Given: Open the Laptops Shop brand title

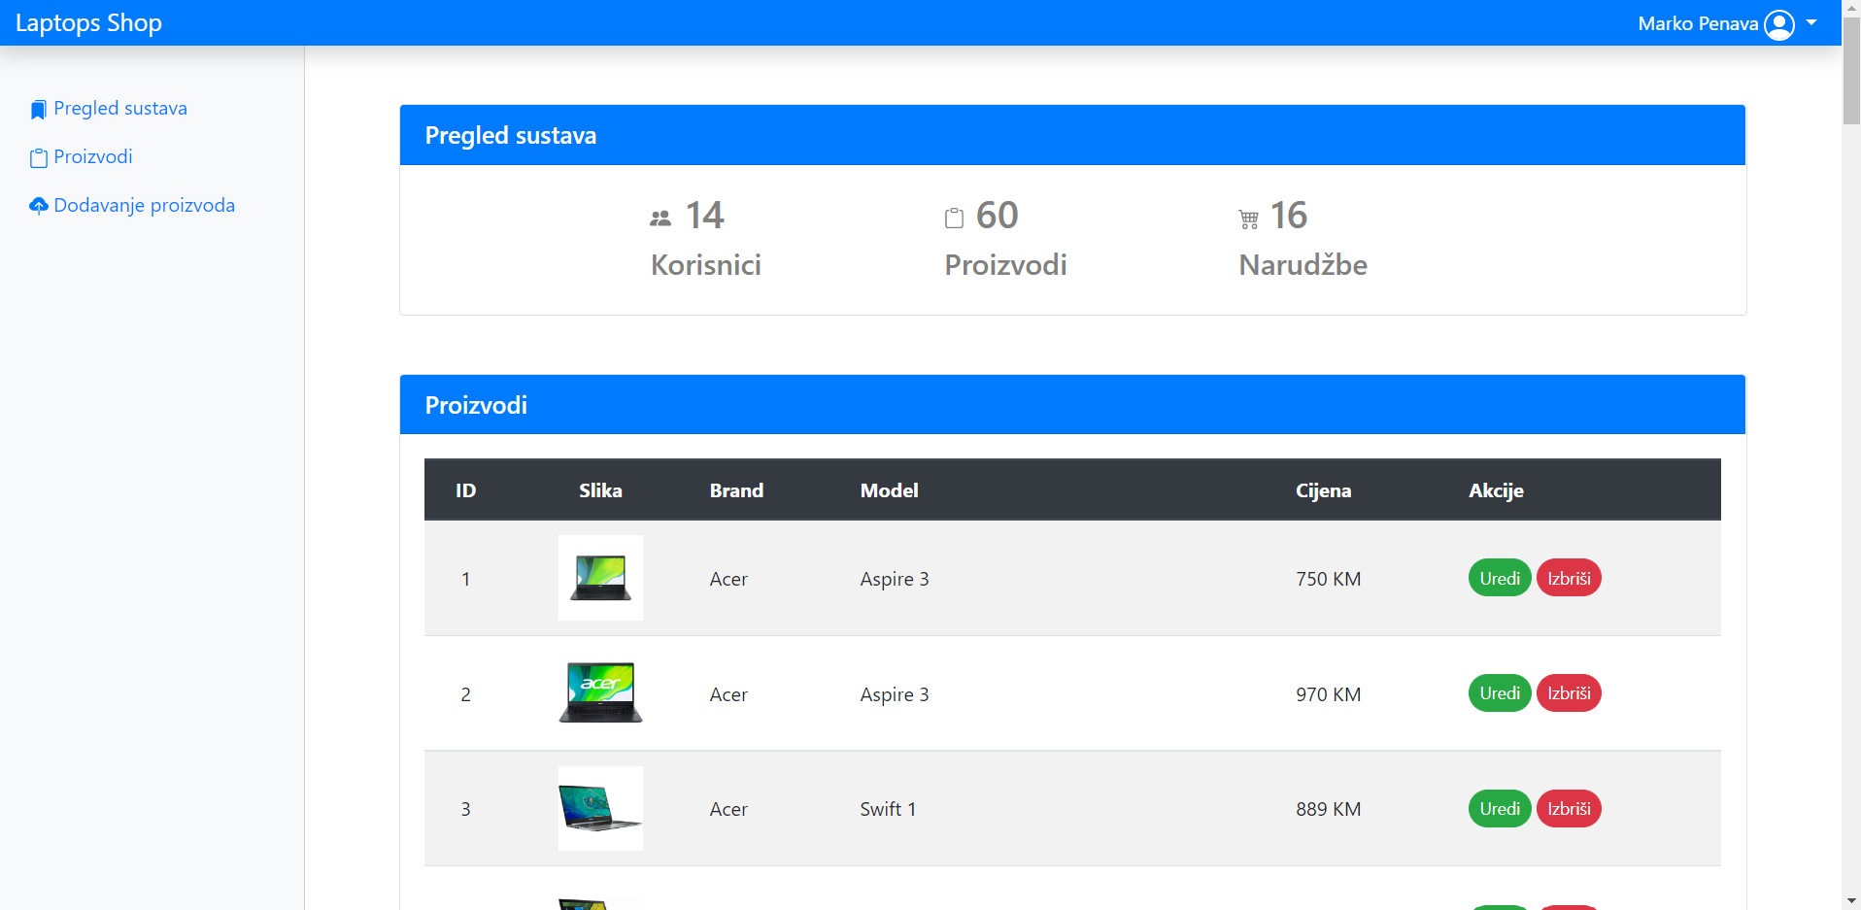Looking at the screenshot, I should tap(89, 22).
